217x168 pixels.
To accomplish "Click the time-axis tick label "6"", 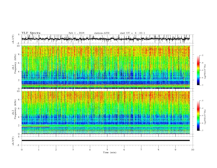I will (x=124, y=150).
